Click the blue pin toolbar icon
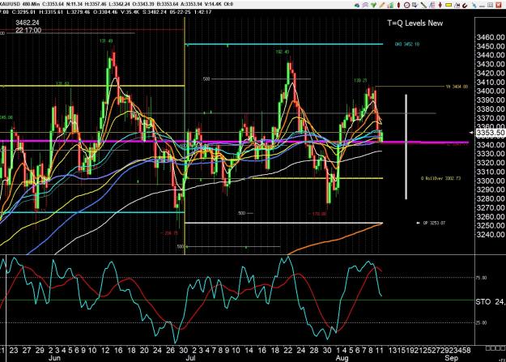 tap(474, 5)
